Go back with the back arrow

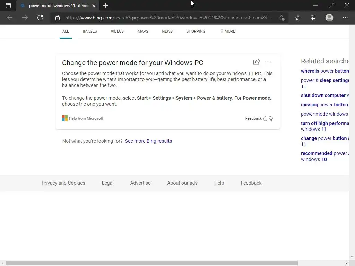[x=9, y=18]
